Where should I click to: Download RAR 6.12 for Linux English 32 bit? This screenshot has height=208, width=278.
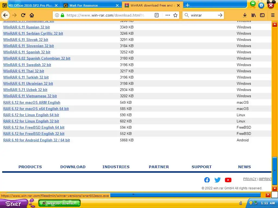31,121
